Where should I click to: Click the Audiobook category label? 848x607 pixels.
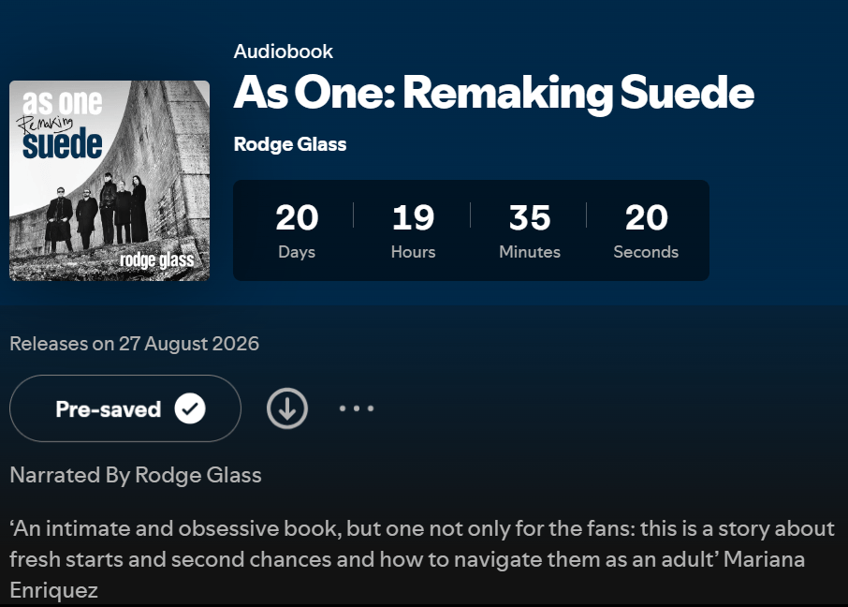(x=284, y=52)
